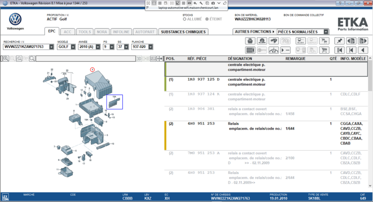
Task: Click the QTÉ column header
Action: point(333,58)
